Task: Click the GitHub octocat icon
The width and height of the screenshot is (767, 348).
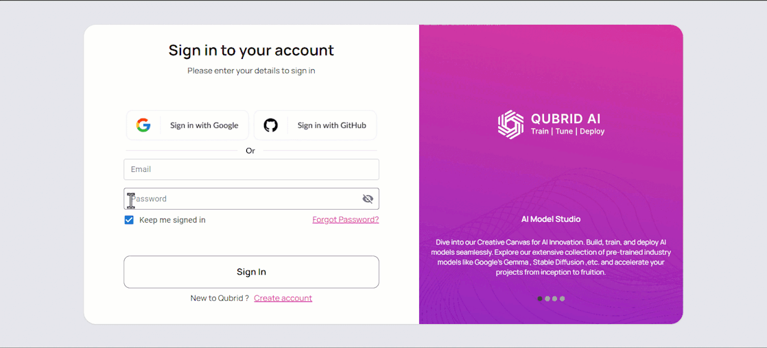Action: tap(270, 125)
